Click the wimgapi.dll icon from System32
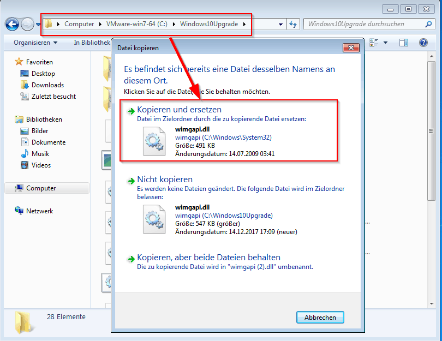Image resolution: width=442 pixels, height=341 pixels. tap(154, 141)
